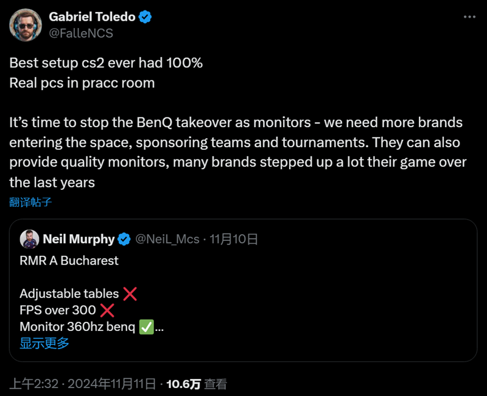
Task: Open the @NeiL_Mcs handle
Action: tap(167, 239)
